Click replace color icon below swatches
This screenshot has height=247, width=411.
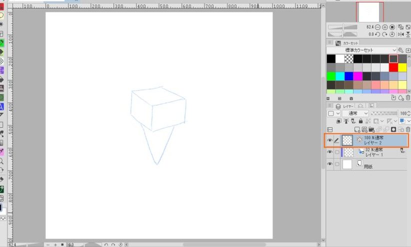pyautogui.click(x=393, y=98)
